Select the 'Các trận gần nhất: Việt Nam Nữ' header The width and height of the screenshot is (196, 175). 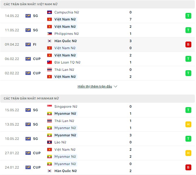[x=29, y=4]
